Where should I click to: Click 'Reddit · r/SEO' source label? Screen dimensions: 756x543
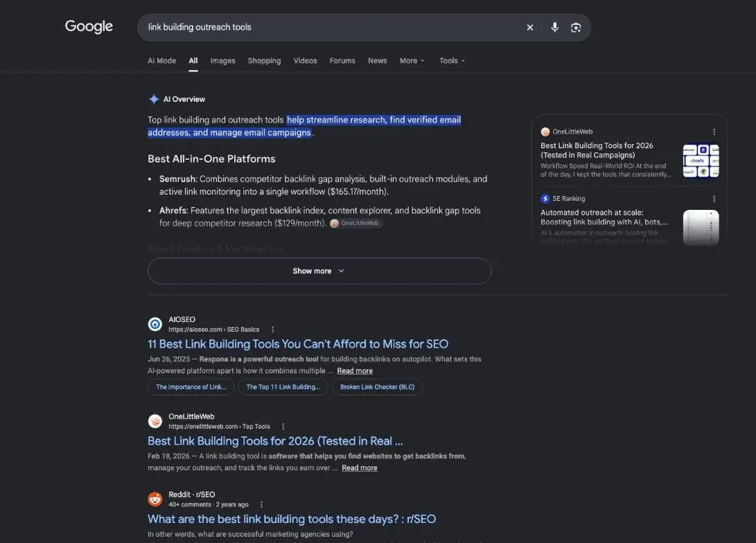[x=192, y=495]
